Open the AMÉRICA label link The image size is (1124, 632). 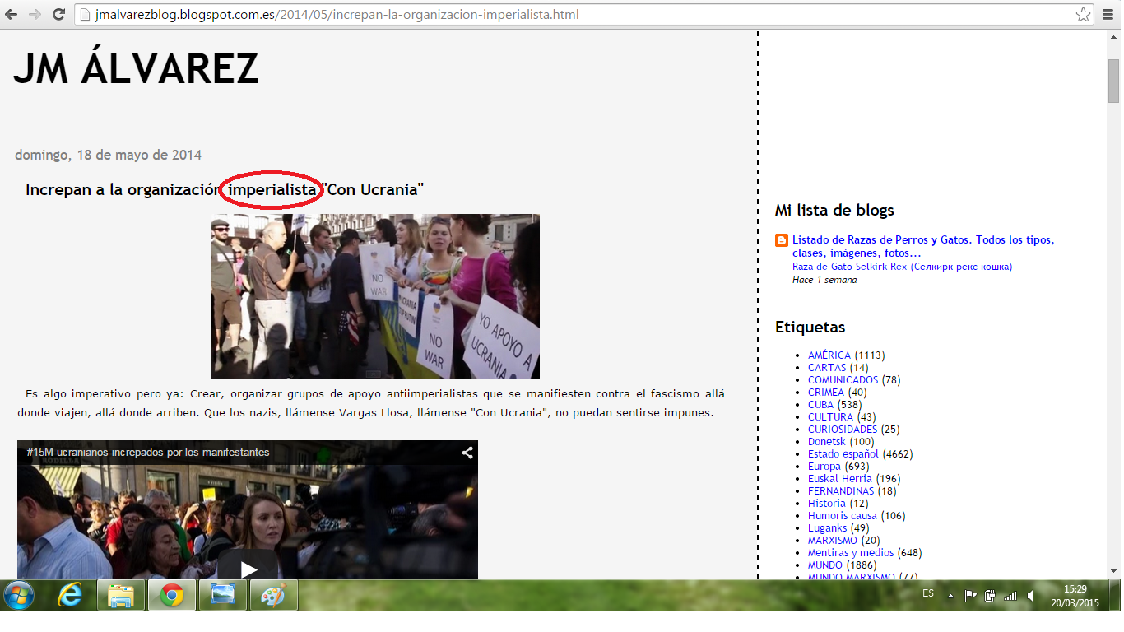pos(829,355)
